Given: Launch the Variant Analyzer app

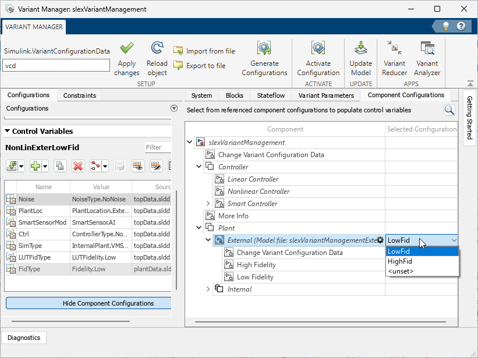Looking at the screenshot, I should [427, 49].
